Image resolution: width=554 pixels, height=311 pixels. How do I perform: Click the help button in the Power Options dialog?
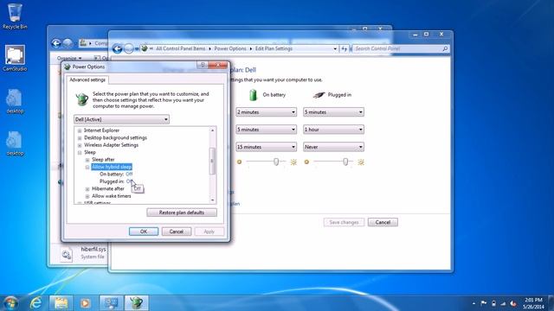[x=203, y=66]
